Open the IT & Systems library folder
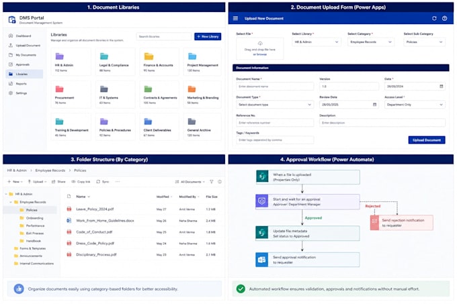 tap(116, 95)
